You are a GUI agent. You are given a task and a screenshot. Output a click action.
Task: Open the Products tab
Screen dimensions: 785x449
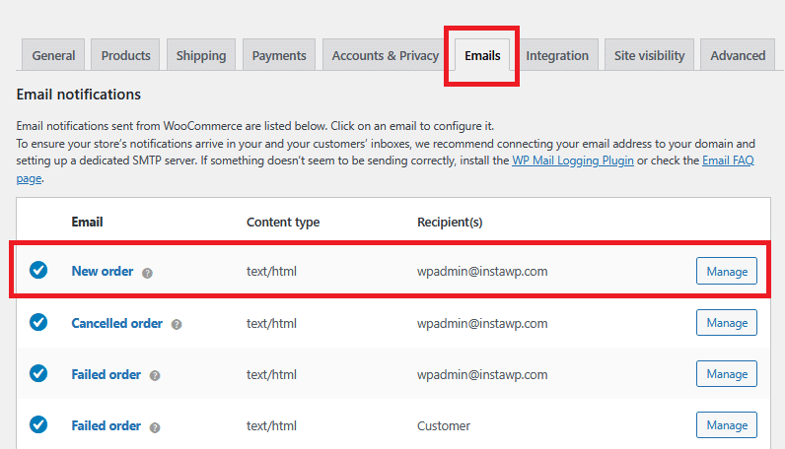125,55
